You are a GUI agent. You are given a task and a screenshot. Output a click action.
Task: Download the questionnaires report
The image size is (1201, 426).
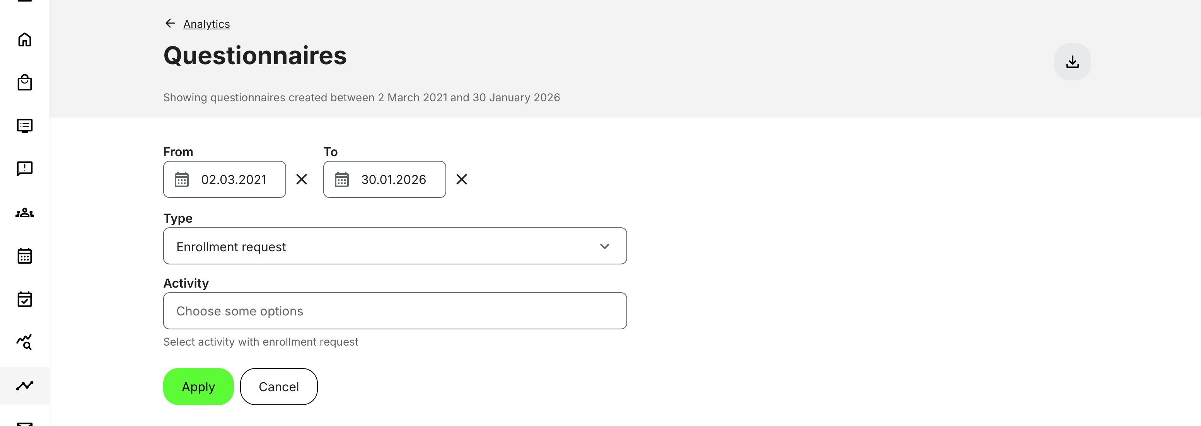pyautogui.click(x=1072, y=61)
